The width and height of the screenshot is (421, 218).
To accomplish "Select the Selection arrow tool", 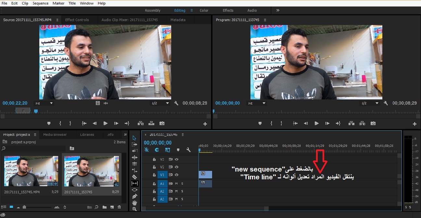I will (x=134, y=138).
